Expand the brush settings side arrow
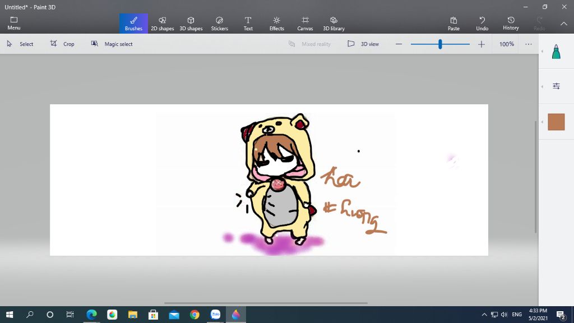The width and height of the screenshot is (574, 323). pyautogui.click(x=542, y=86)
